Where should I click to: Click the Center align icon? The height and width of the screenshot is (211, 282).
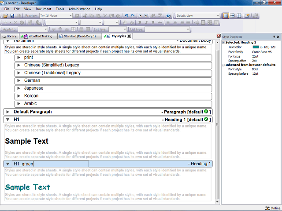tap(175, 22)
